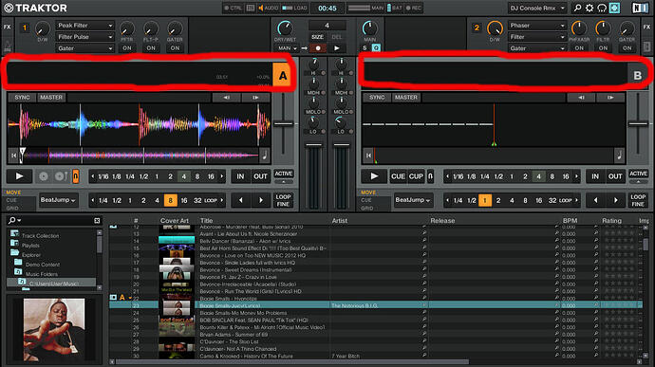Image resolution: width=655 pixels, height=367 pixels.
Task: Enable the ON button under PHFASR knob
Action: (579, 48)
